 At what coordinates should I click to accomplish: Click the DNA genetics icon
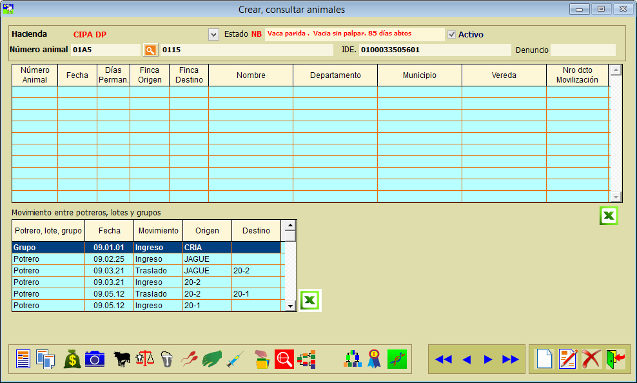pyautogui.click(x=397, y=359)
